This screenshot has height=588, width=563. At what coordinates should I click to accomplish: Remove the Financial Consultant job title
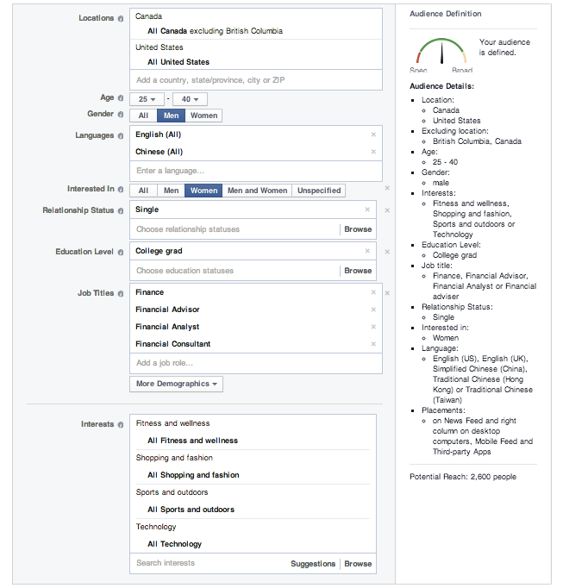point(373,344)
